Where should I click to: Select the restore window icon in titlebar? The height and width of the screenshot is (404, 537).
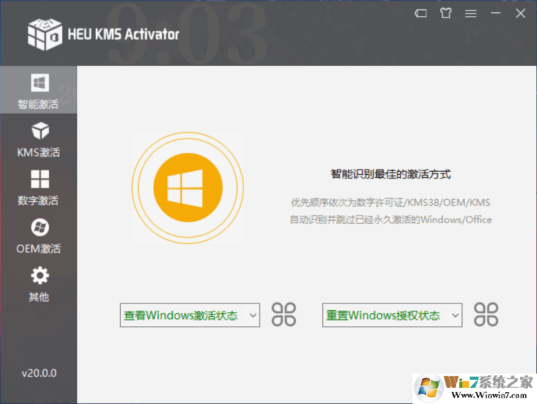[421, 13]
